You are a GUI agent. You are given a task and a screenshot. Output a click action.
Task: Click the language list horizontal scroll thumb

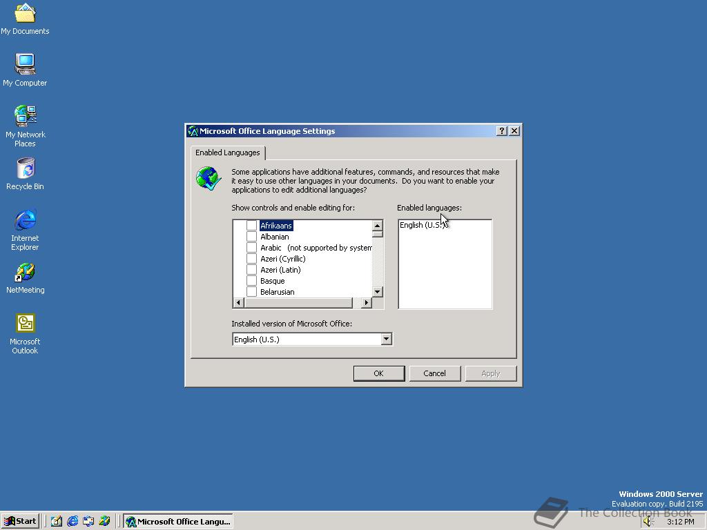[298, 303]
